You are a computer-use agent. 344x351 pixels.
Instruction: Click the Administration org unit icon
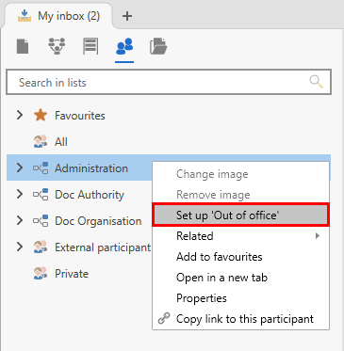(41, 168)
